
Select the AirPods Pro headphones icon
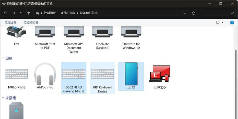(x=45, y=74)
